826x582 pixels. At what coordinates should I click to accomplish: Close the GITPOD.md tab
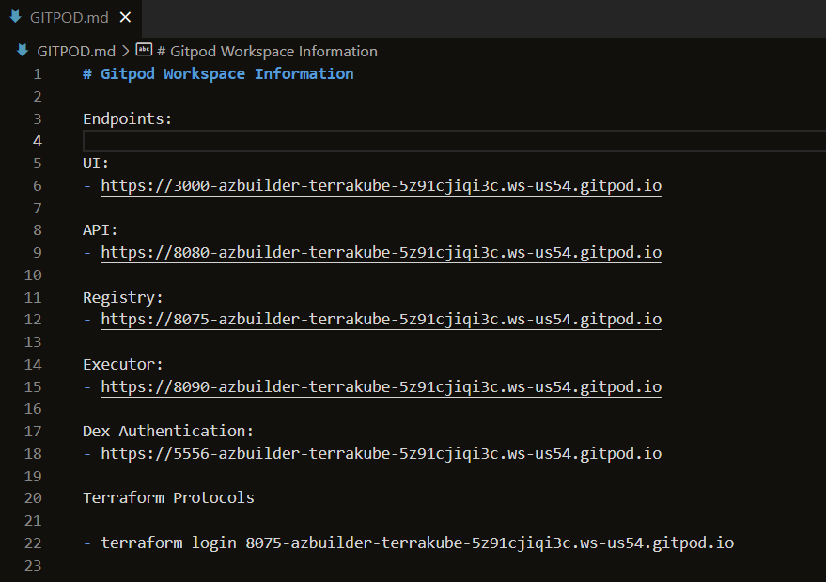pos(126,17)
